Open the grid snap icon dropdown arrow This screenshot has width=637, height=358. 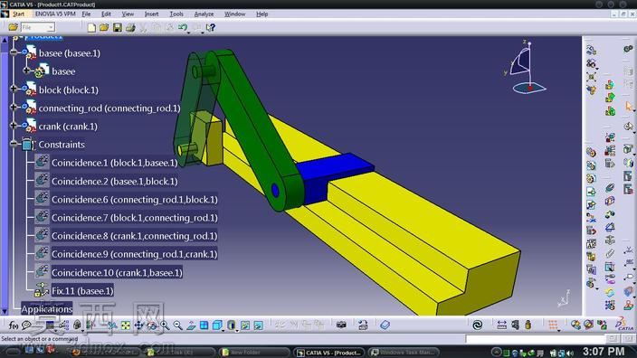[x=559, y=330]
